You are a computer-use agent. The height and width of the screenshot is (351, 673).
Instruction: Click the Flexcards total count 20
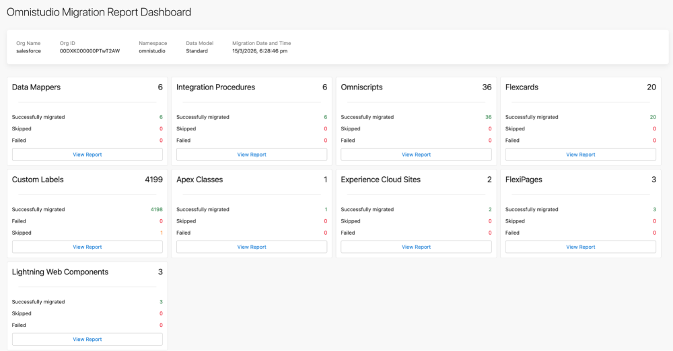pos(651,87)
